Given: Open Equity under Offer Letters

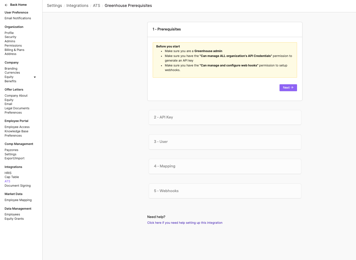Looking at the screenshot, I should tap(9, 100).
